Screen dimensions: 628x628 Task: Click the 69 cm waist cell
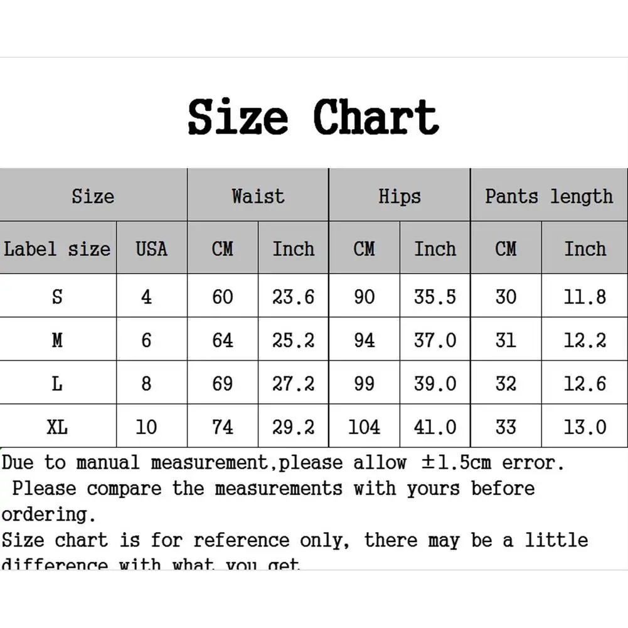tap(222, 383)
